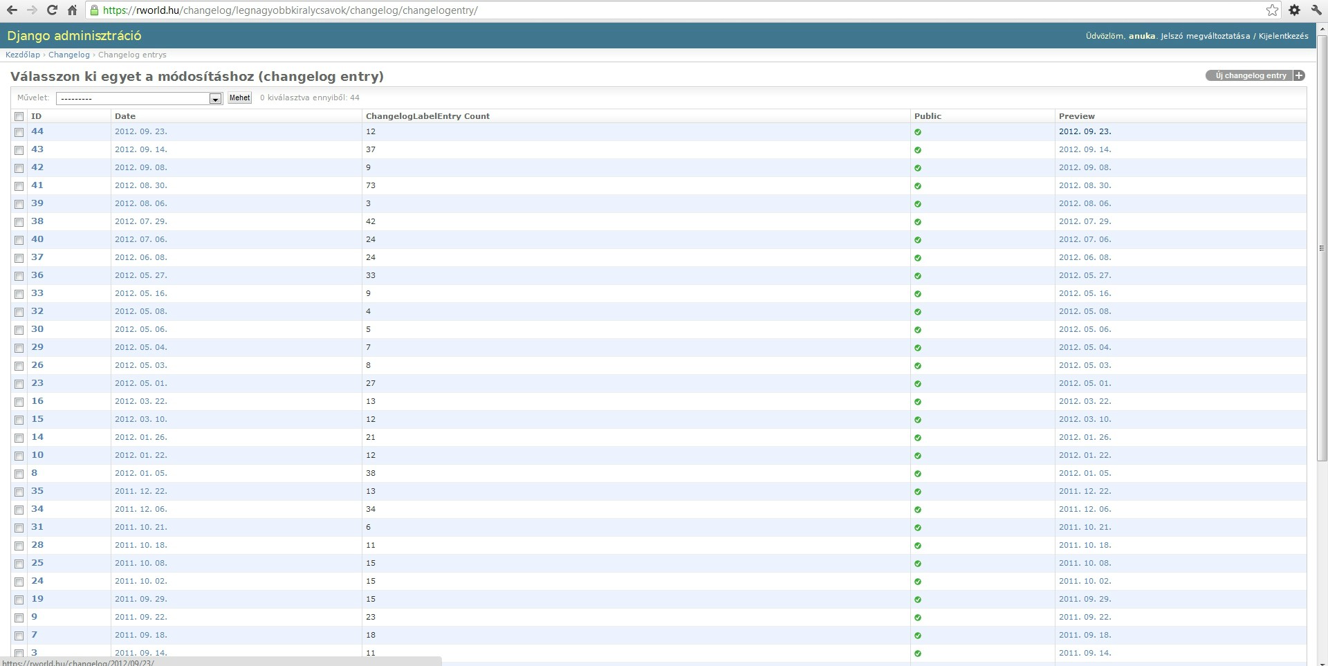Screen dimensions: 1328x666
Task: Reload the page with the refresh icon
Action: (52, 10)
